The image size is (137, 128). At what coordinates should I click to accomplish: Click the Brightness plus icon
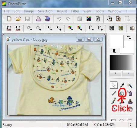(39, 28)
